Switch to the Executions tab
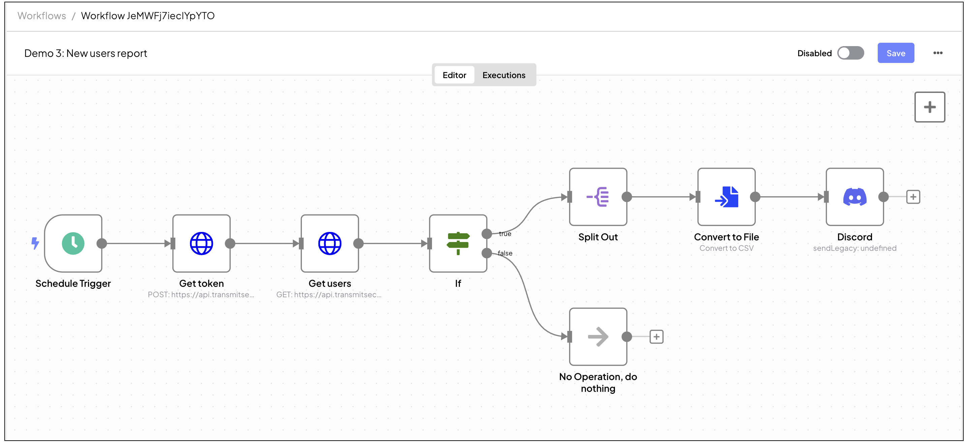The height and width of the screenshot is (443, 965). 503,75
